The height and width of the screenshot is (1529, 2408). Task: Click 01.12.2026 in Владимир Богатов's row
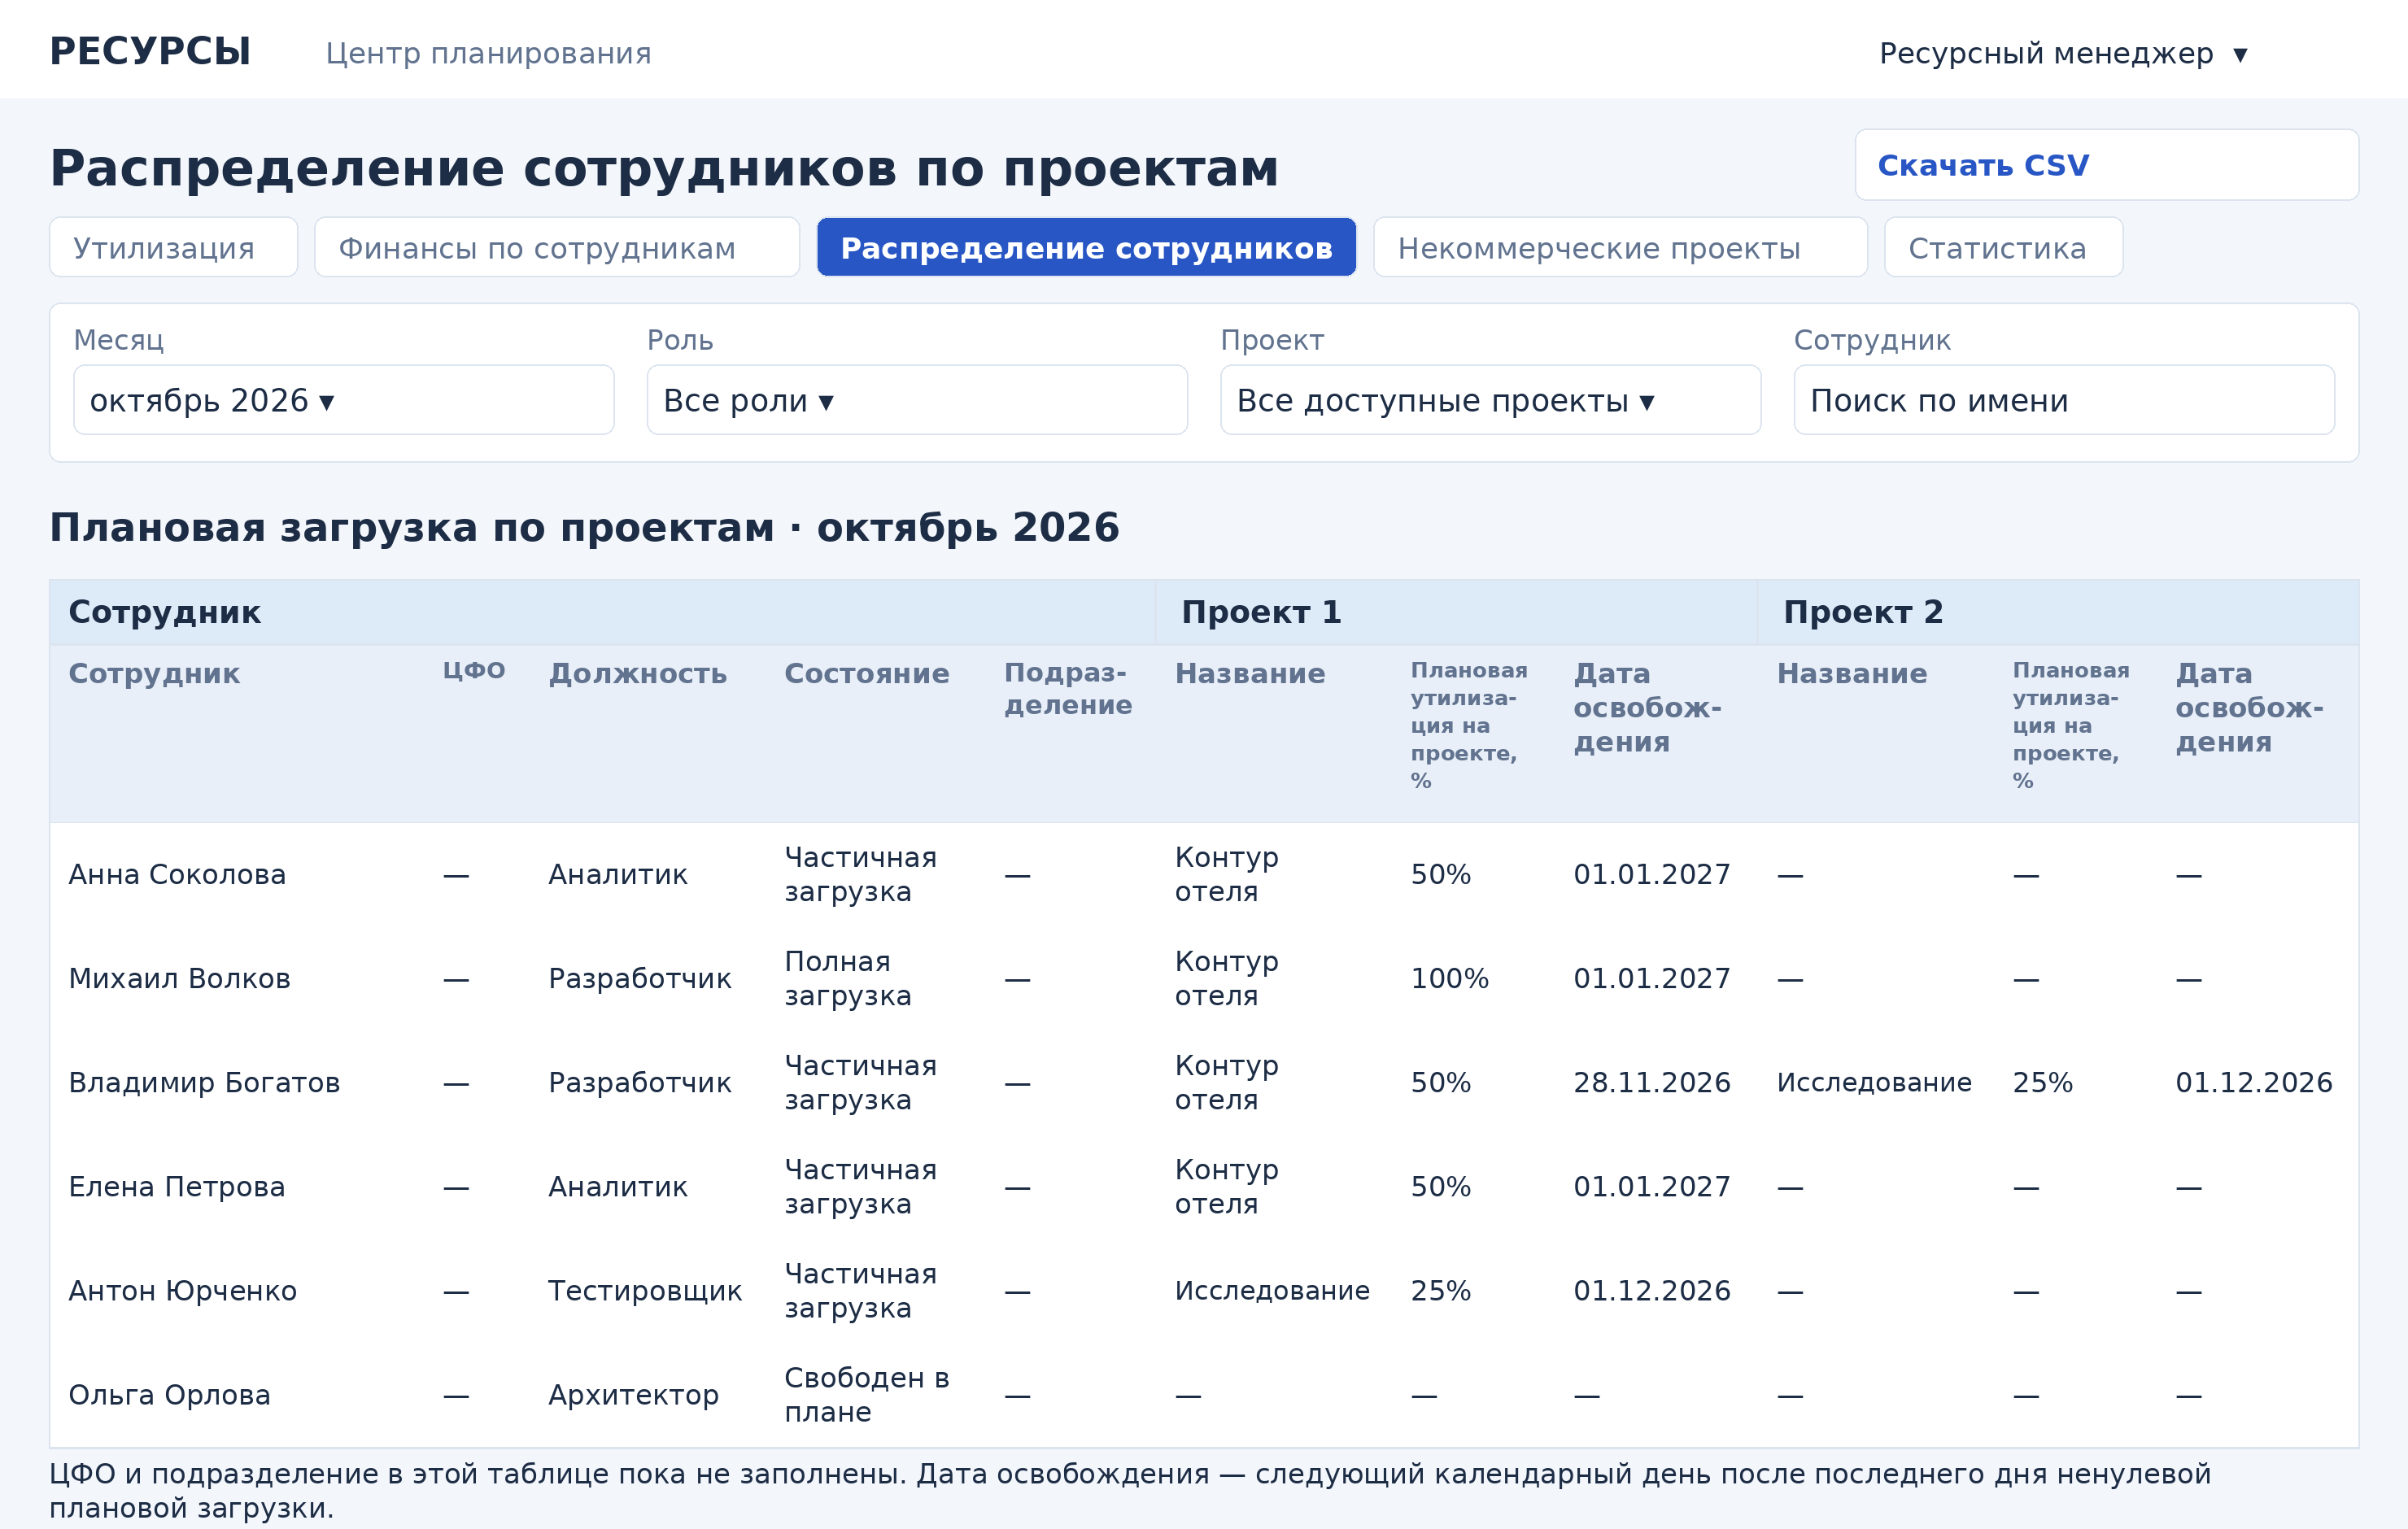pyautogui.click(x=2253, y=1083)
